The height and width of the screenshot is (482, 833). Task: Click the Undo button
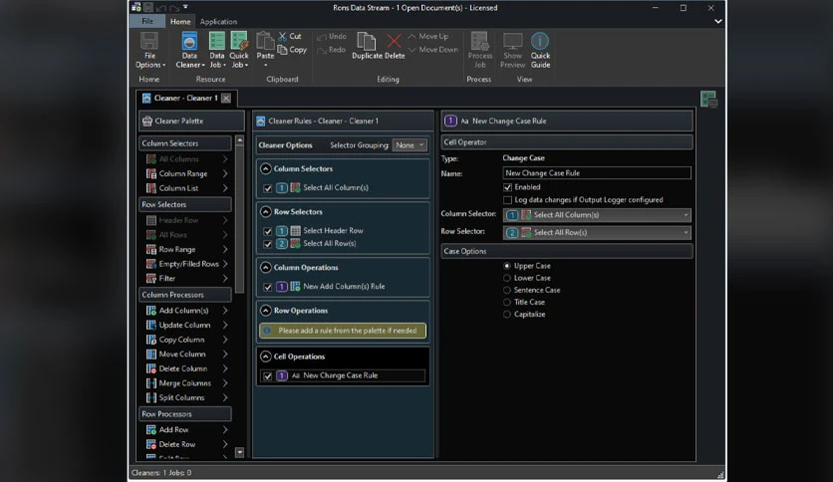coord(332,36)
